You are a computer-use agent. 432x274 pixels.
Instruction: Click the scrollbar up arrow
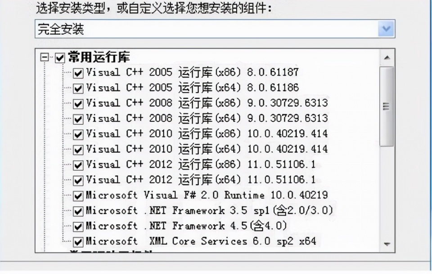(x=387, y=57)
